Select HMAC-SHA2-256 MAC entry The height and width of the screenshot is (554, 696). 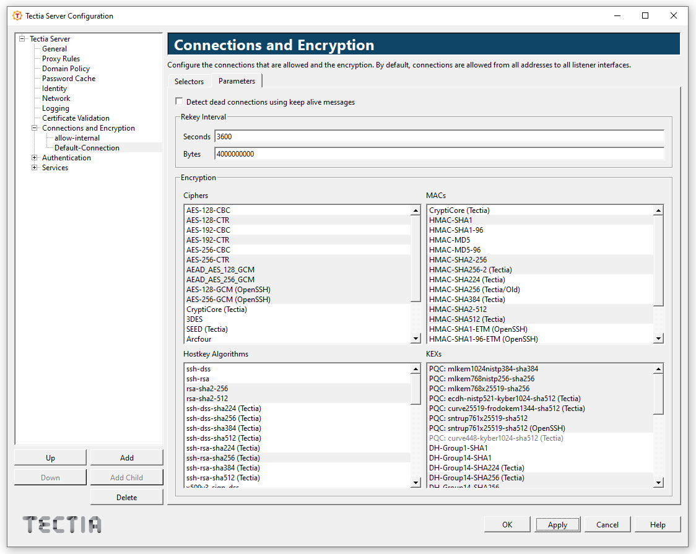tap(540, 260)
